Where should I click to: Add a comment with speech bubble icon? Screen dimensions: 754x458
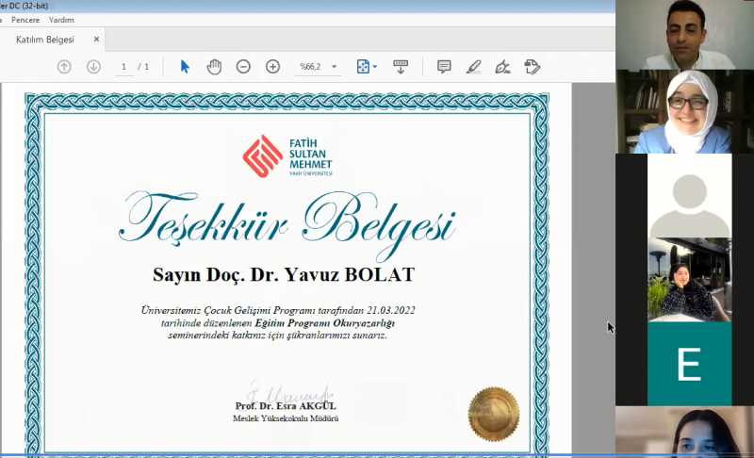coord(444,67)
